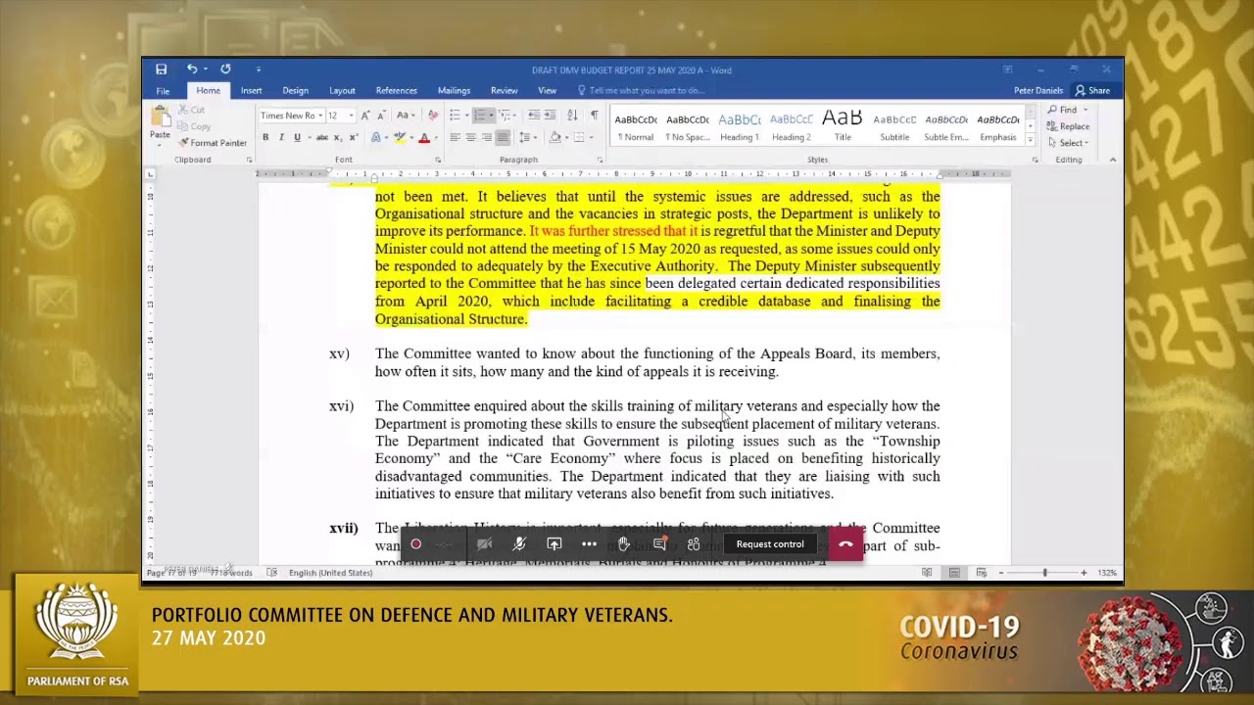
Task: Switch to the Review tab
Action: (504, 90)
